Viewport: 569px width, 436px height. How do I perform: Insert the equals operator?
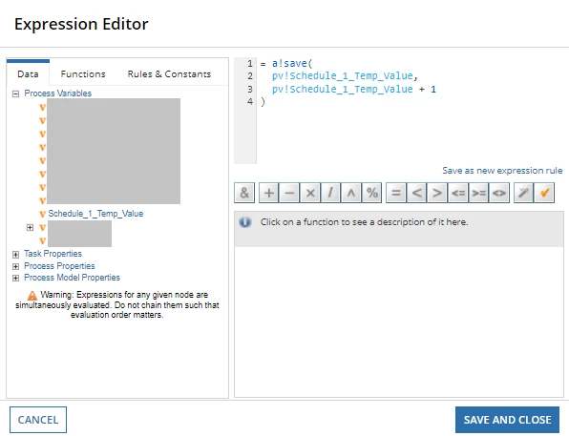(x=396, y=193)
